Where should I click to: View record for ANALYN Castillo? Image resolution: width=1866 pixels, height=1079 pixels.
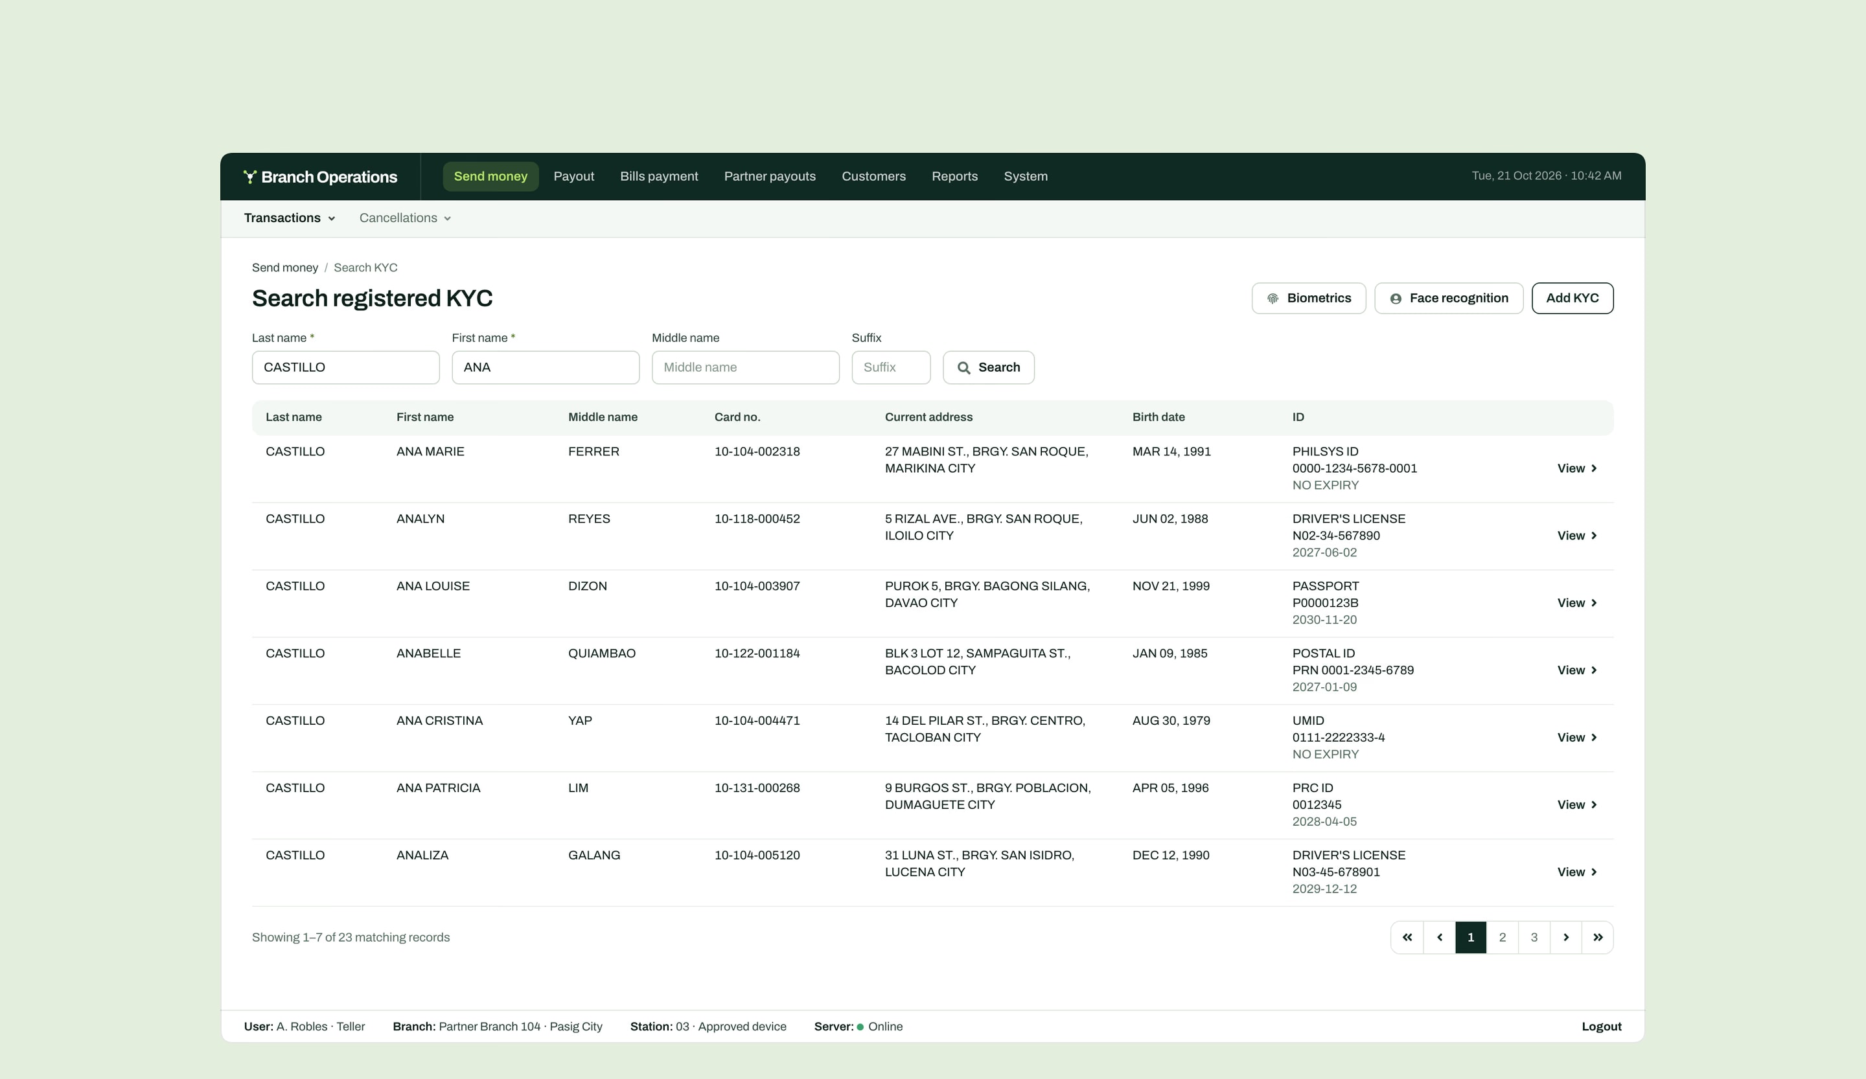pos(1576,536)
